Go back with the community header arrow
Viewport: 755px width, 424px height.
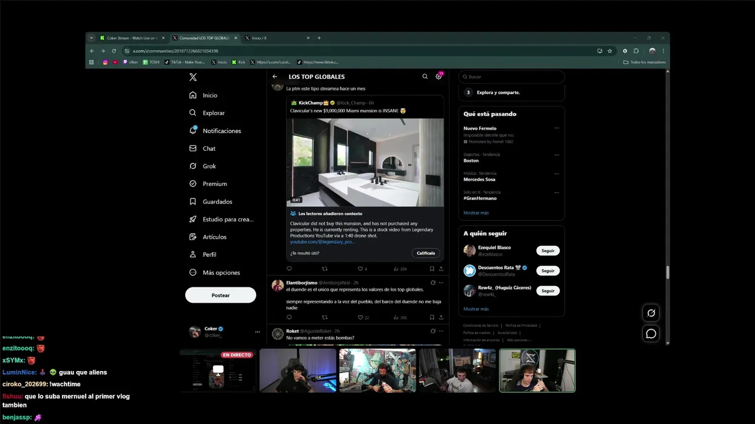point(275,77)
